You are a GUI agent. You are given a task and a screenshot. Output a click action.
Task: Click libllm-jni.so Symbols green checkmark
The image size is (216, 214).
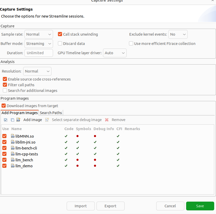77,142
